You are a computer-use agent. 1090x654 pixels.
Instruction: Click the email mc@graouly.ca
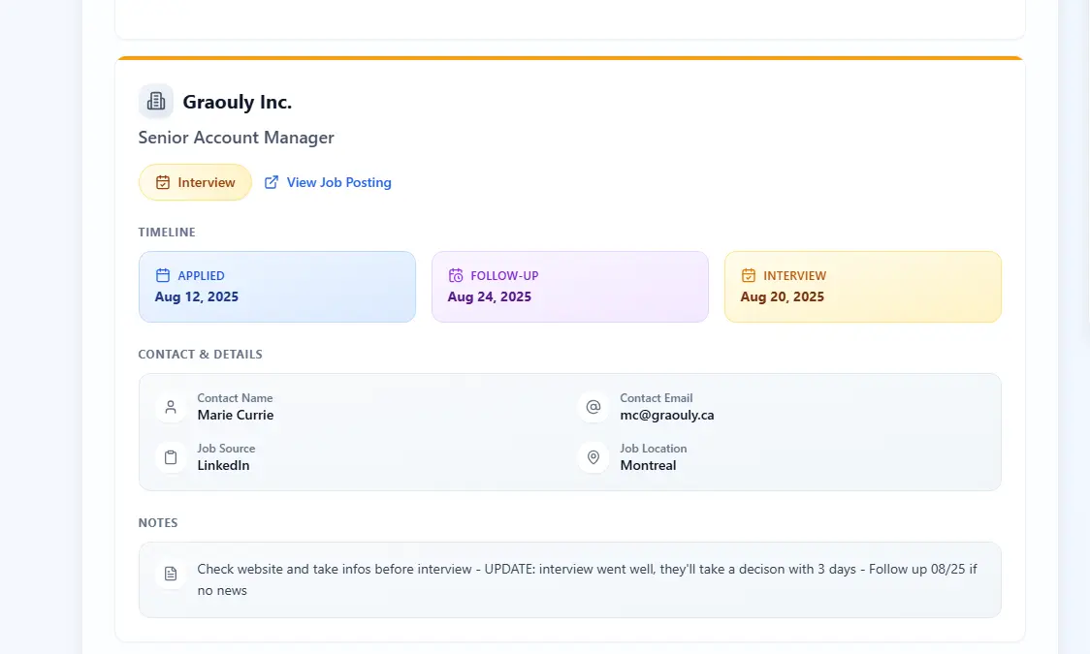(667, 416)
